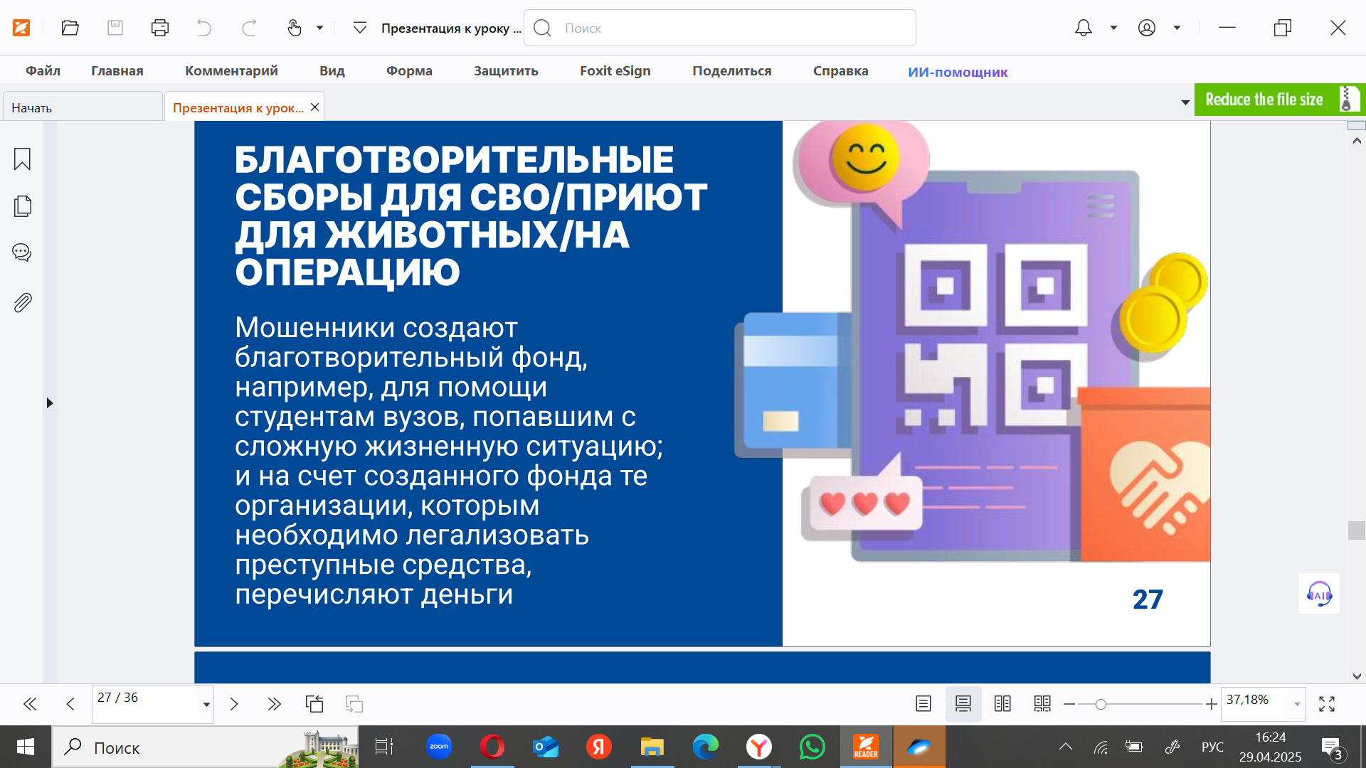
Task: Switch to the Начать document tab
Action: pos(83,107)
